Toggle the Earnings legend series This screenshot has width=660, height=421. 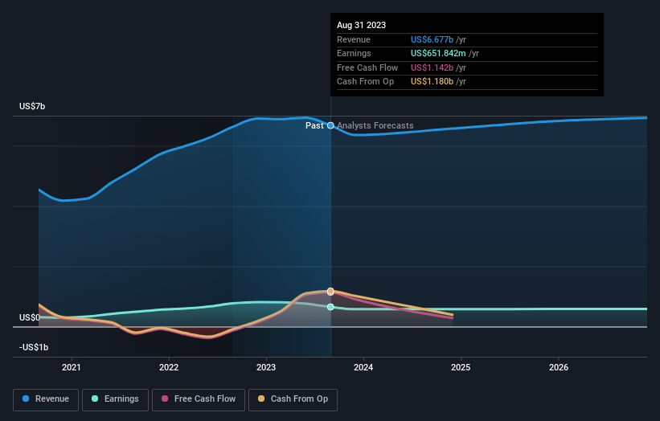(x=115, y=399)
